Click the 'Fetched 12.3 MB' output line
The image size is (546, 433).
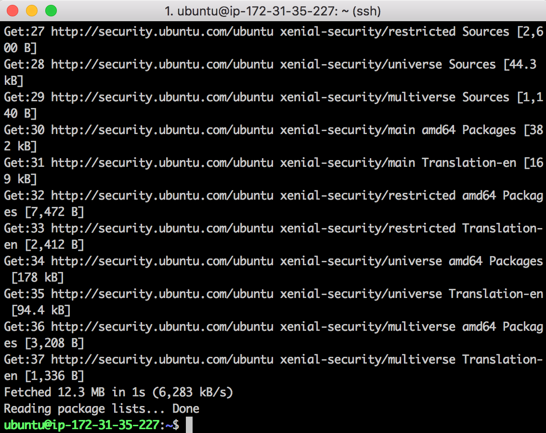[x=118, y=392]
